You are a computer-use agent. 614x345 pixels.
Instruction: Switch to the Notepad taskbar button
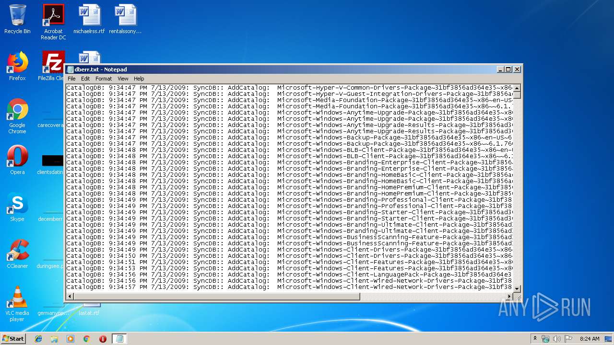[x=119, y=339]
